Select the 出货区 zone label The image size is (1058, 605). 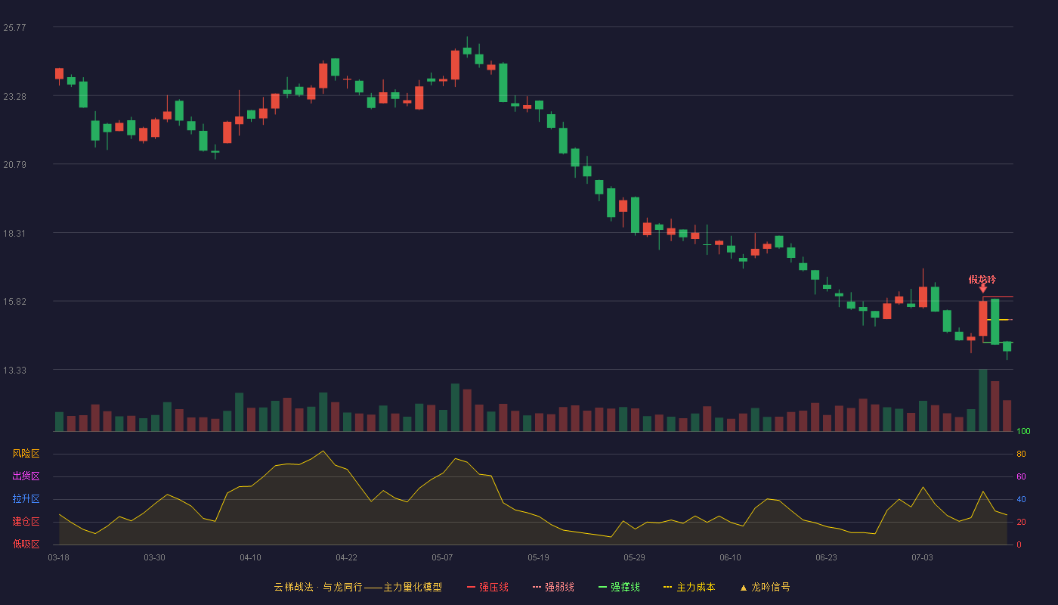(x=26, y=476)
